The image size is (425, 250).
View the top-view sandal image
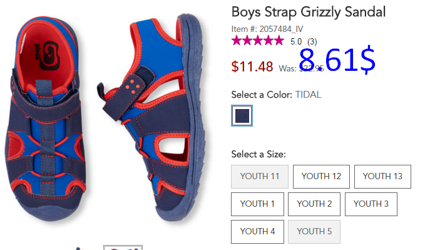pos(46,118)
